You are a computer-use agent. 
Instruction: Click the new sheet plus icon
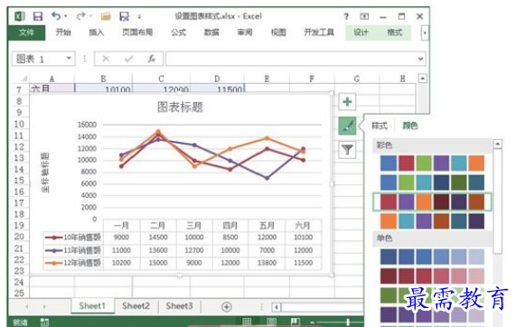(x=227, y=307)
